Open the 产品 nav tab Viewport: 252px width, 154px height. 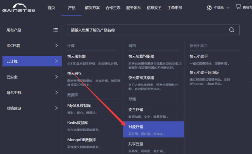tap(71, 8)
